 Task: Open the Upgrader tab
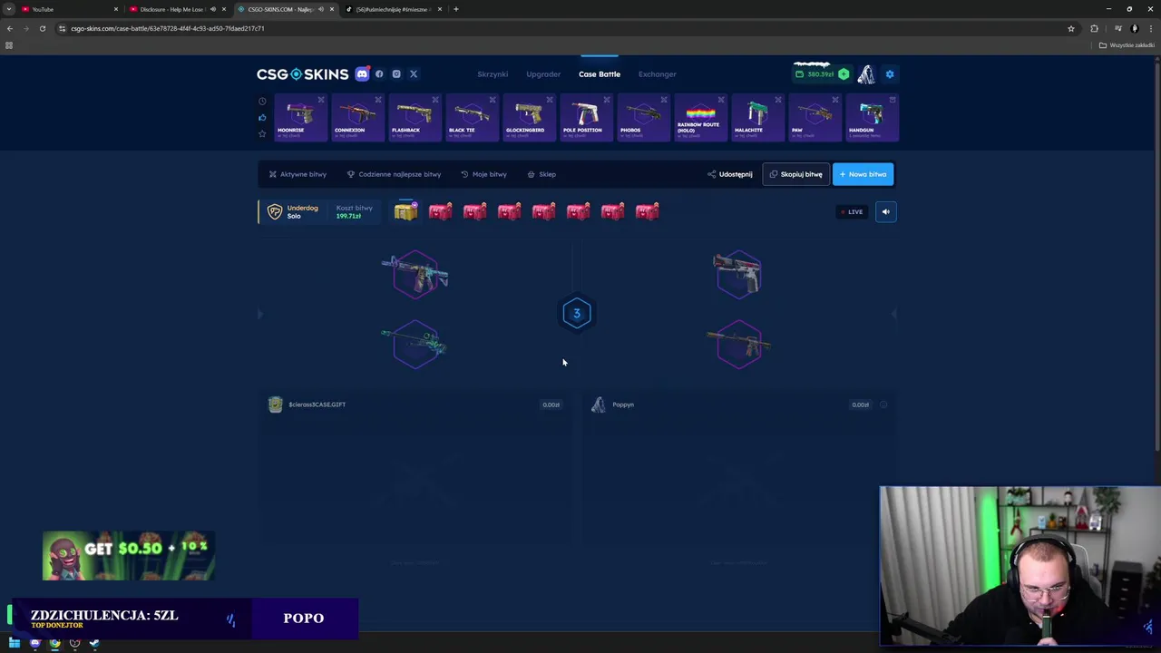543,73
